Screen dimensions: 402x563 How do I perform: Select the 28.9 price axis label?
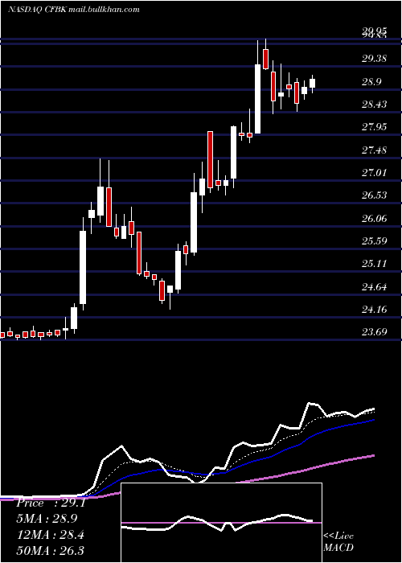(371, 82)
